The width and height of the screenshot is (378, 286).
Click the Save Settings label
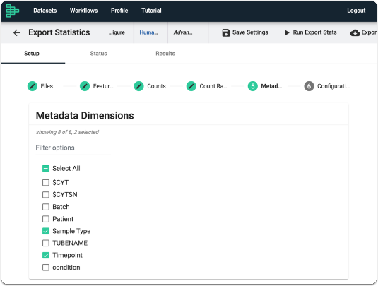(x=250, y=32)
